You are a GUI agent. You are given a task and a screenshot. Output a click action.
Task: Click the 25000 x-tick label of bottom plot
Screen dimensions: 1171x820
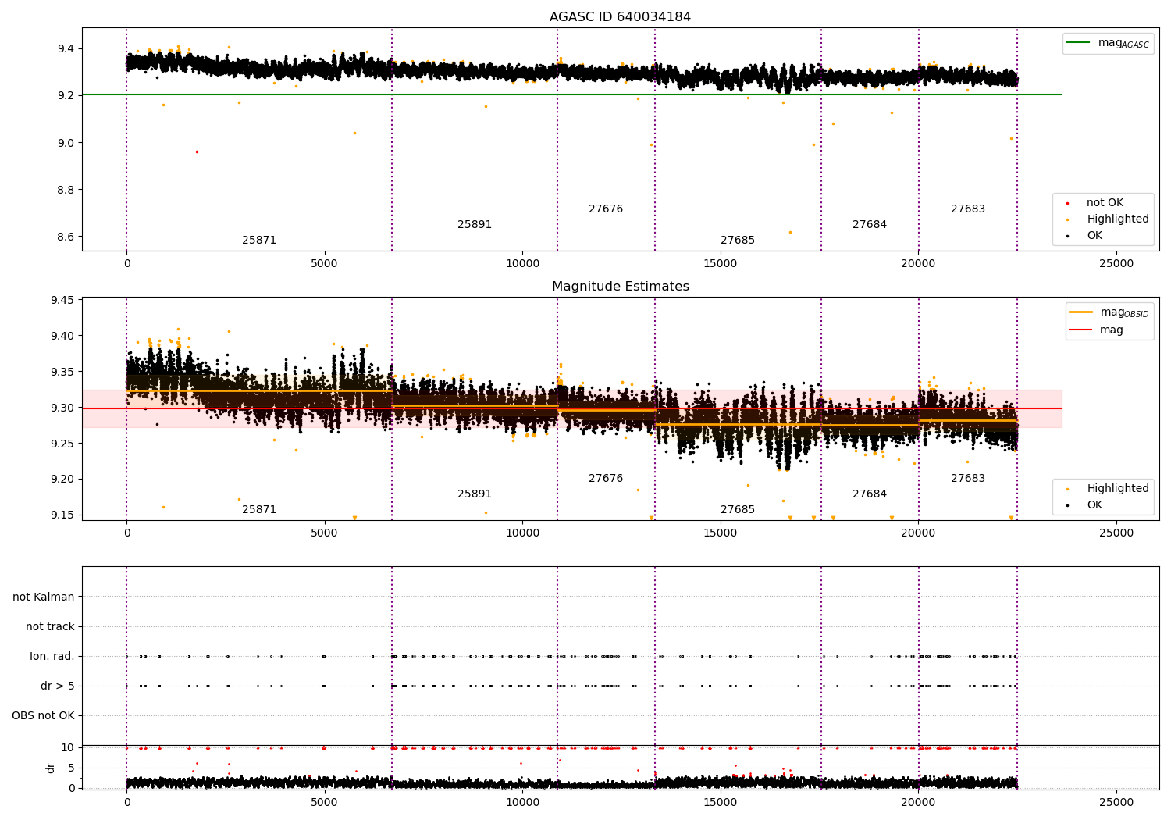pos(1116,802)
